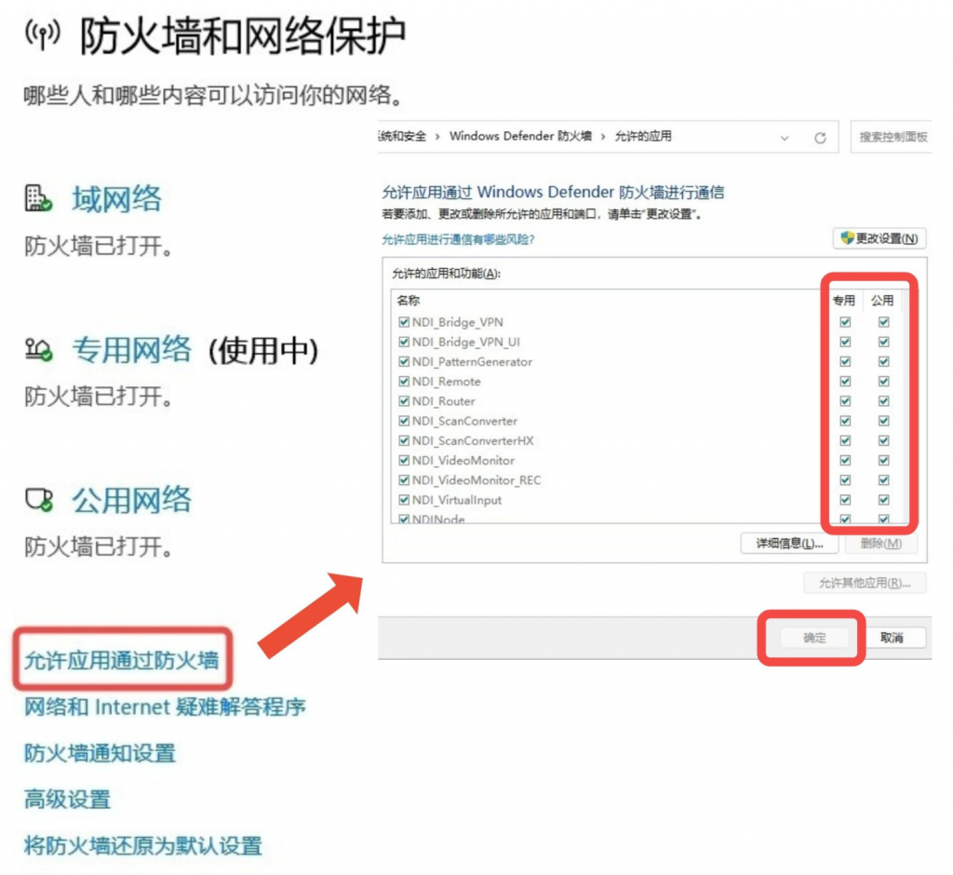953x875 pixels.
Task: Open the 专用网络 settings
Action: click(131, 350)
